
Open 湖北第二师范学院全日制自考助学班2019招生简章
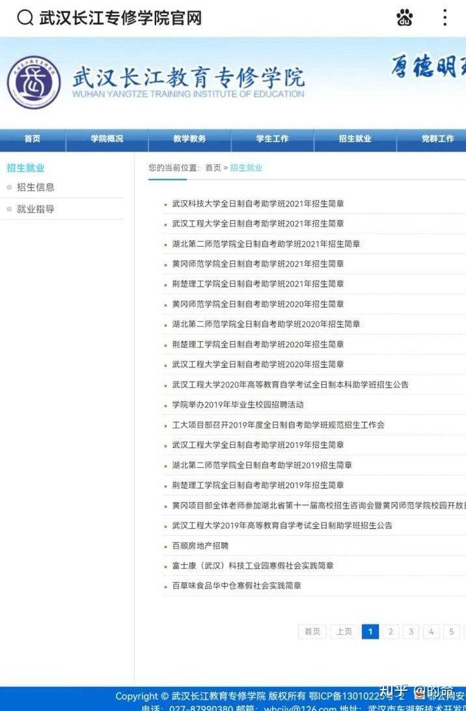tap(262, 465)
